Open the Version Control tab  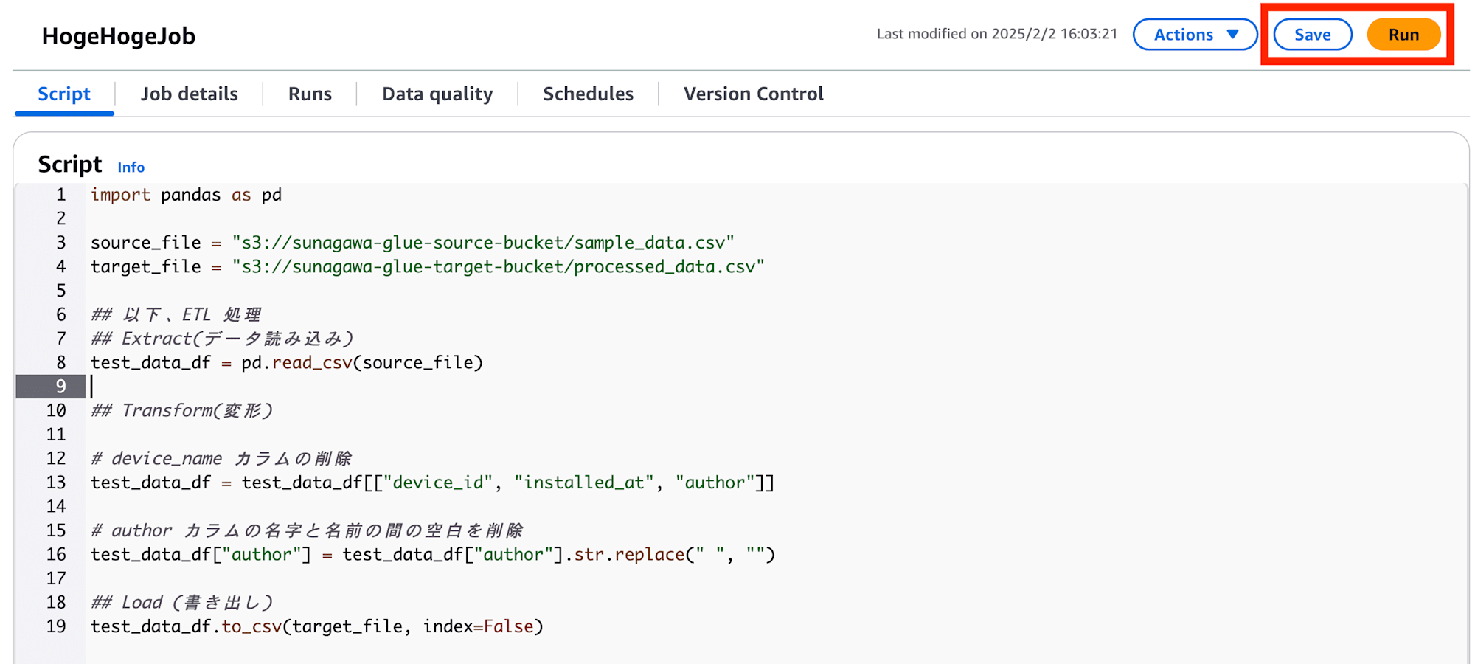(753, 94)
